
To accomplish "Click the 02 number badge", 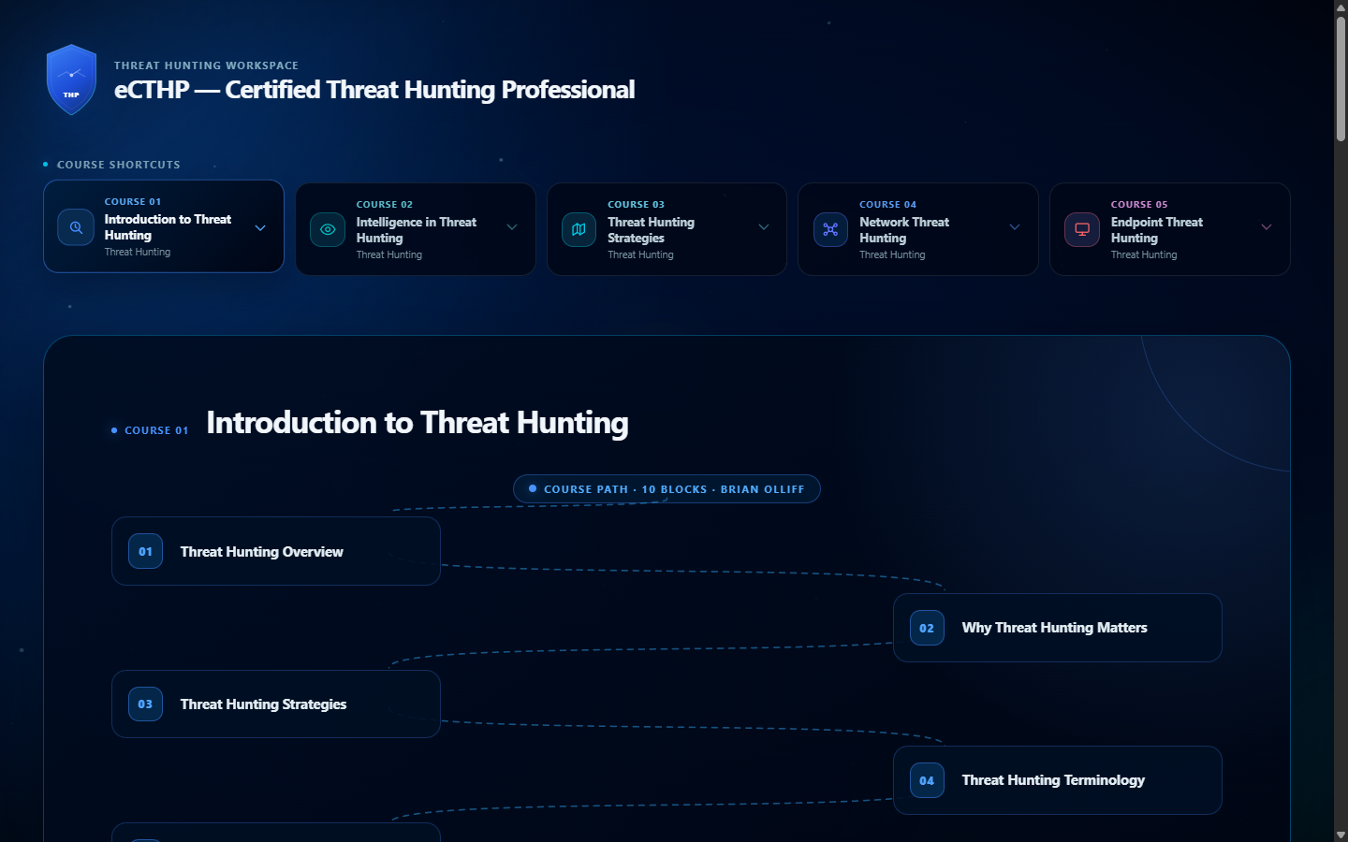I will tap(927, 628).
